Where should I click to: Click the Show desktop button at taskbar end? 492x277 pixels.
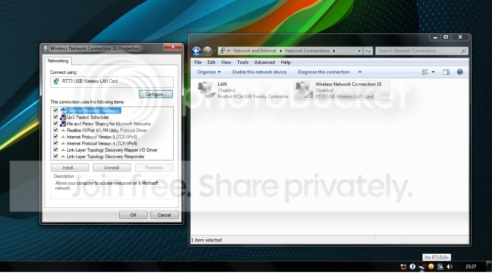coord(489,267)
